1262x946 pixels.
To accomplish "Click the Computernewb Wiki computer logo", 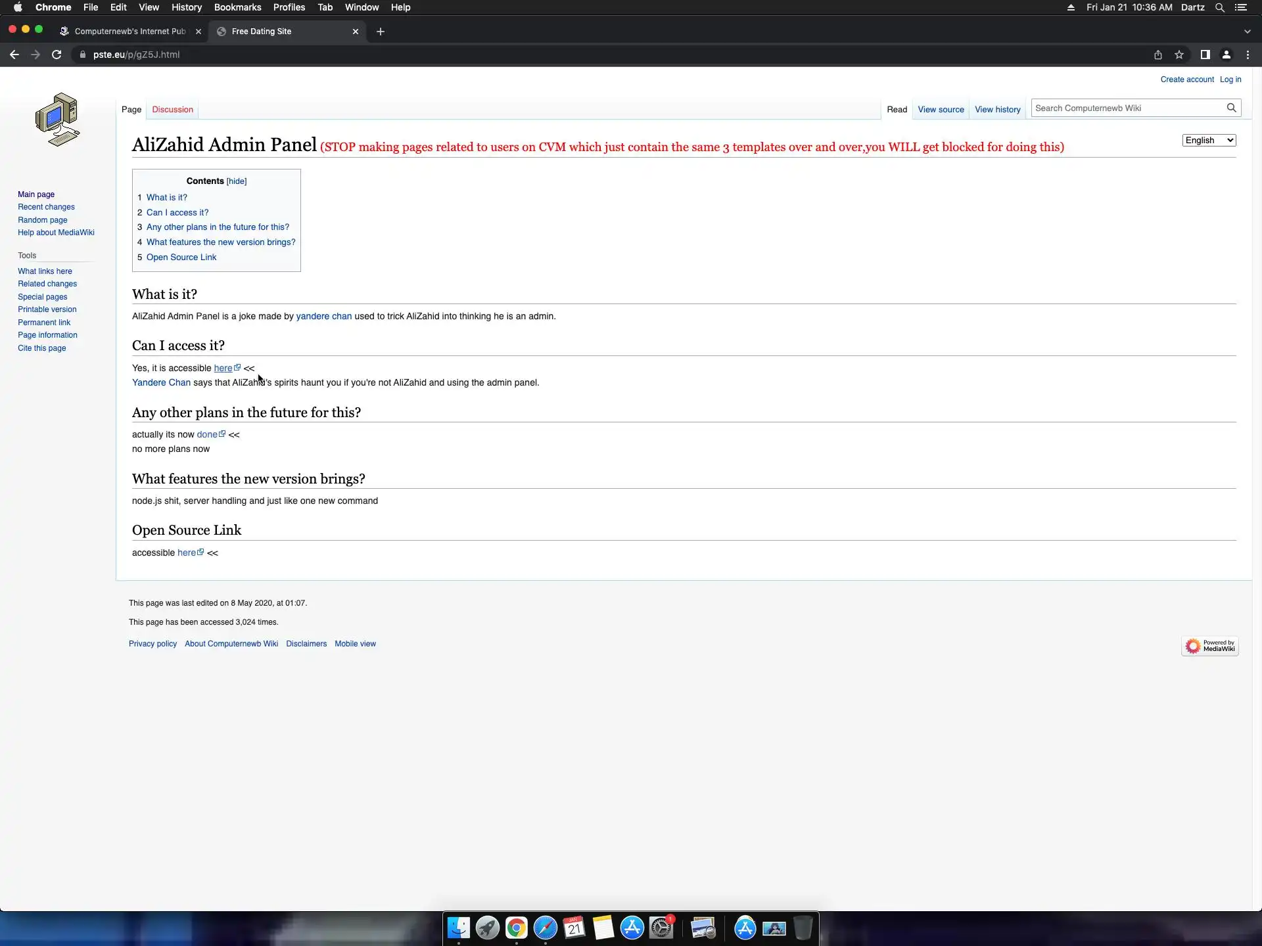I will coord(58,120).
